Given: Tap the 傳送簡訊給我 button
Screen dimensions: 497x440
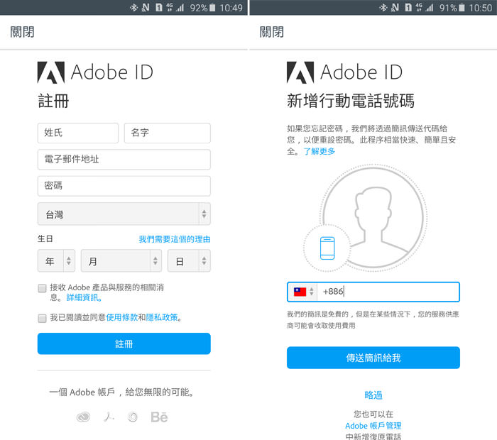Looking at the screenshot, I should pos(373,358).
